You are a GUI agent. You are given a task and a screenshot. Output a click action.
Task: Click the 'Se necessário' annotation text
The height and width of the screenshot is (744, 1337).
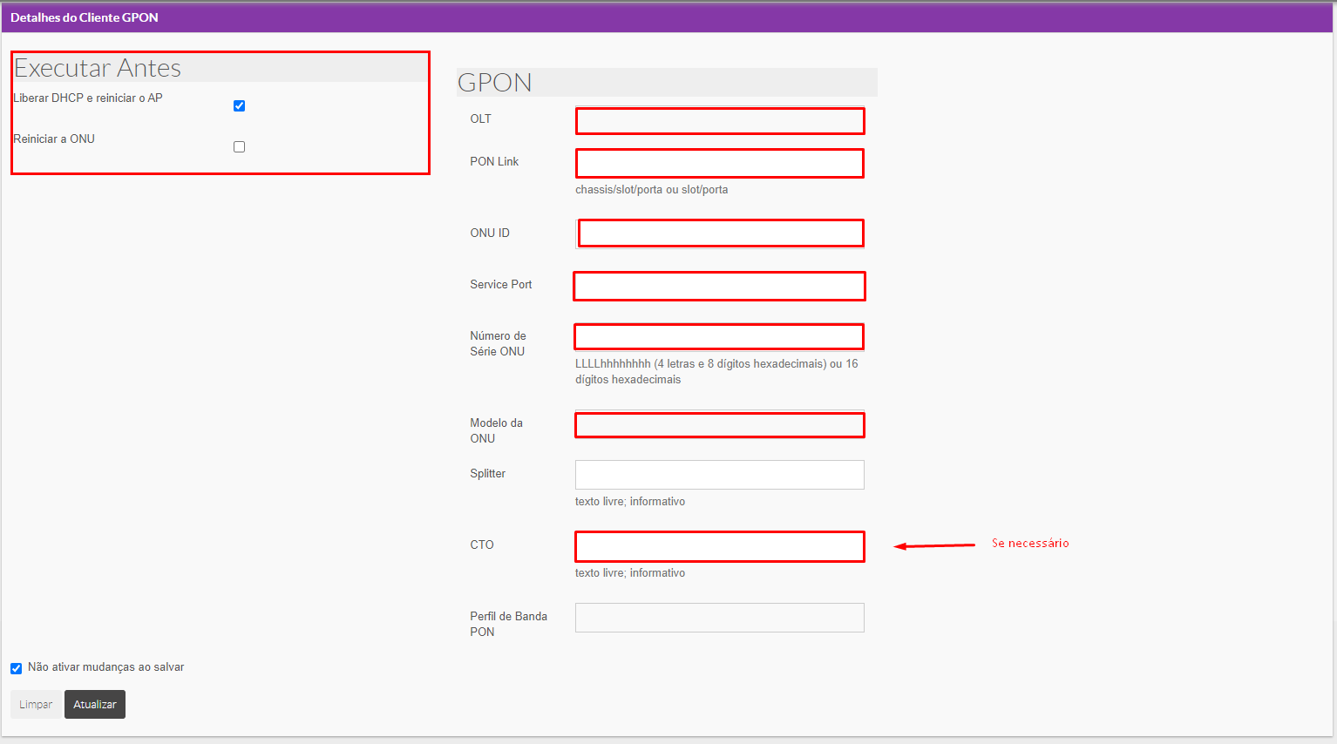pyautogui.click(x=1030, y=543)
